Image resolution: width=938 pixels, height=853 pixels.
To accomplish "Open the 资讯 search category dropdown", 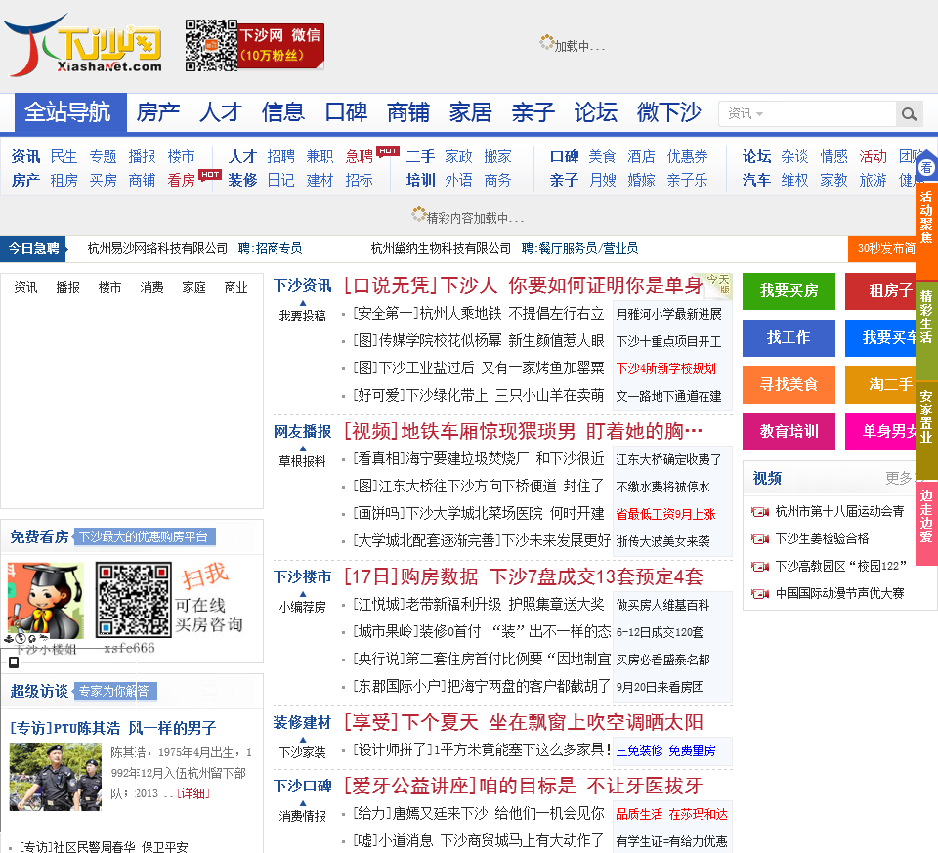I will [746, 113].
